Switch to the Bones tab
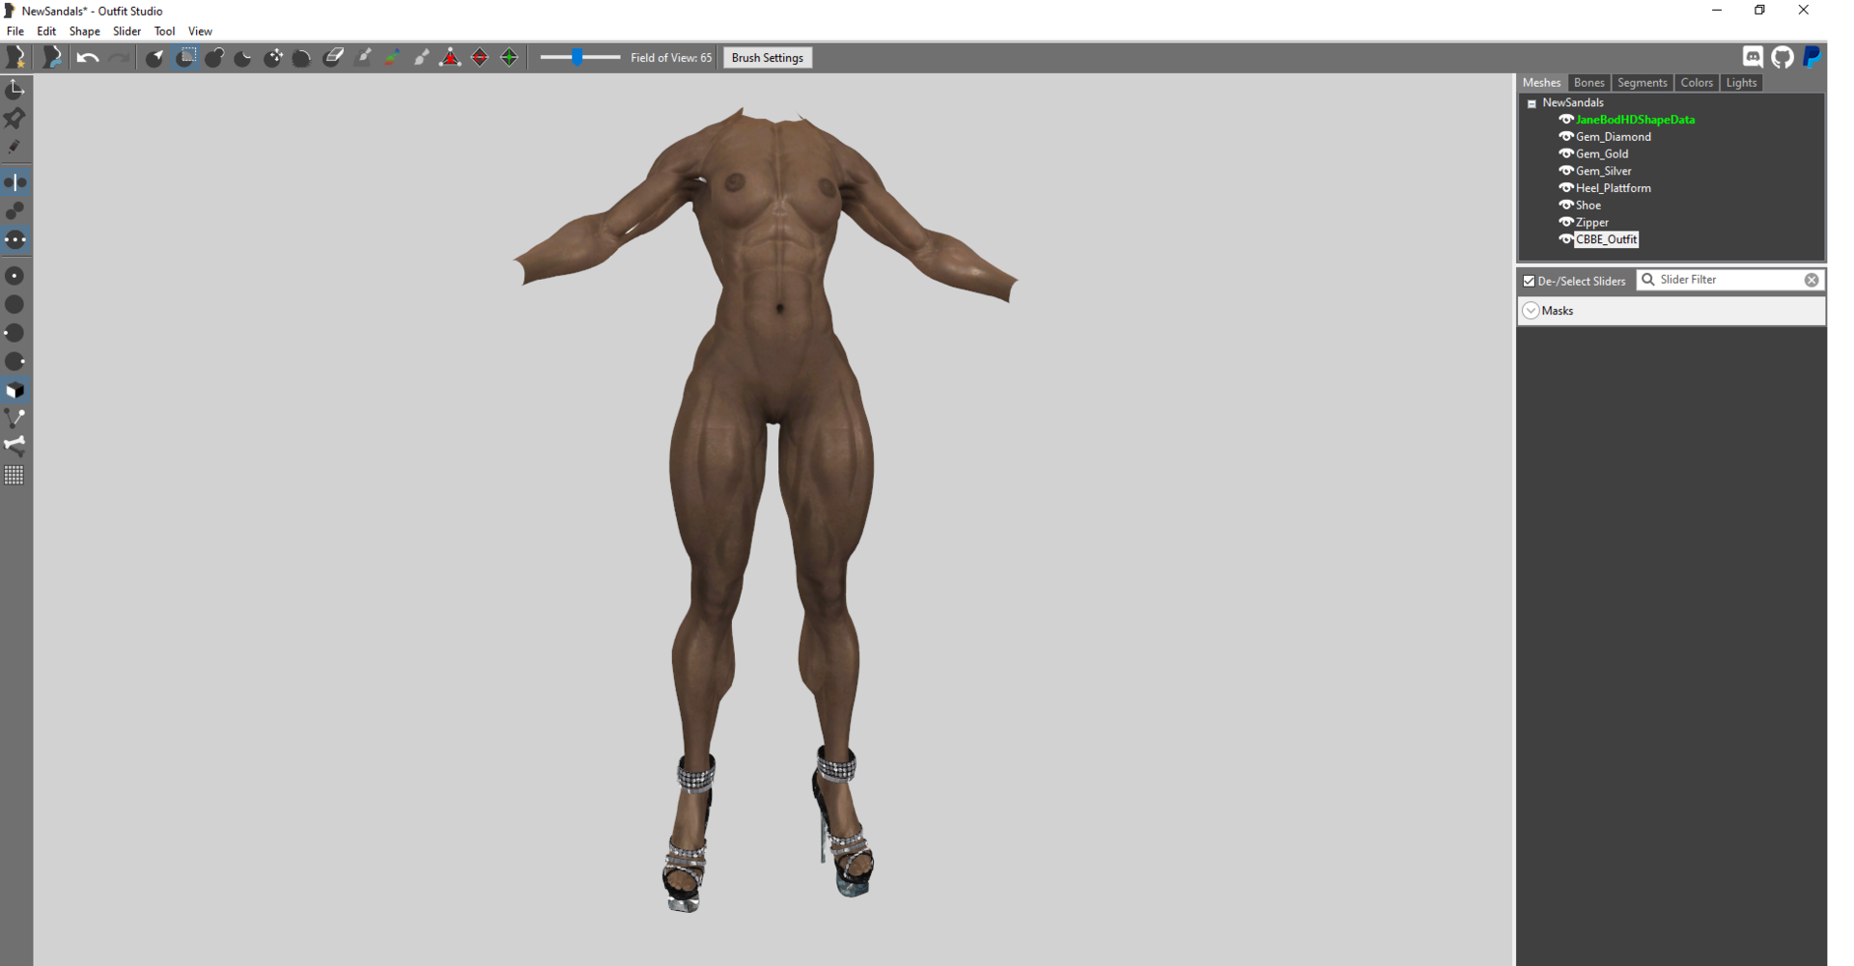Viewport: 1854px width, 966px height. click(1588, 83)
